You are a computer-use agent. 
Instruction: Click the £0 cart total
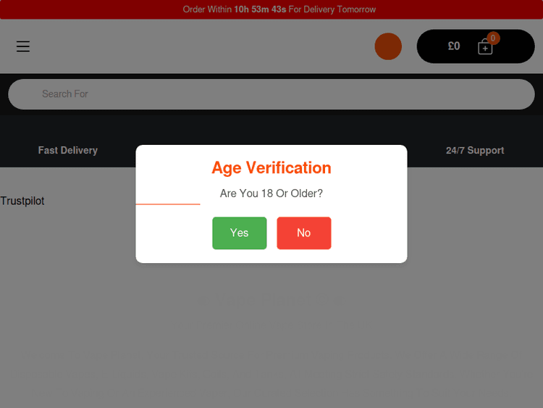pyautogui.click(x=454, y=46)
